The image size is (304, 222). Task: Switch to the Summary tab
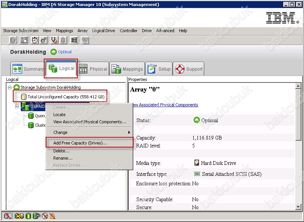click(28, 69)
